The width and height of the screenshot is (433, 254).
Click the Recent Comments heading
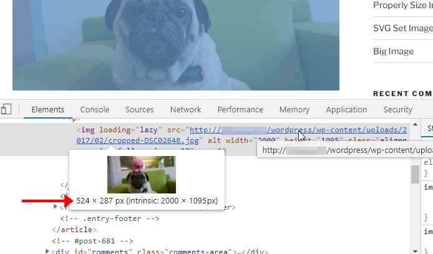[x=403, y=94]
